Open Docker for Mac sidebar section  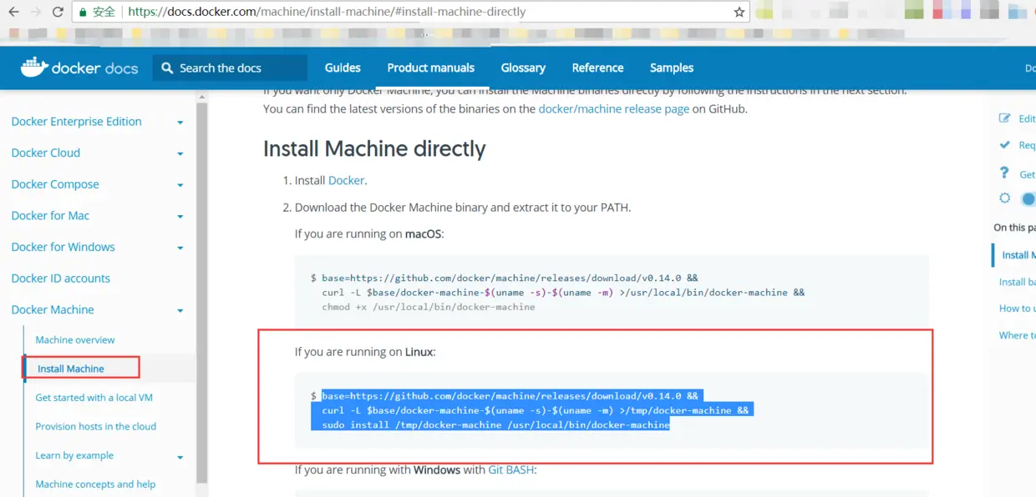50,215
